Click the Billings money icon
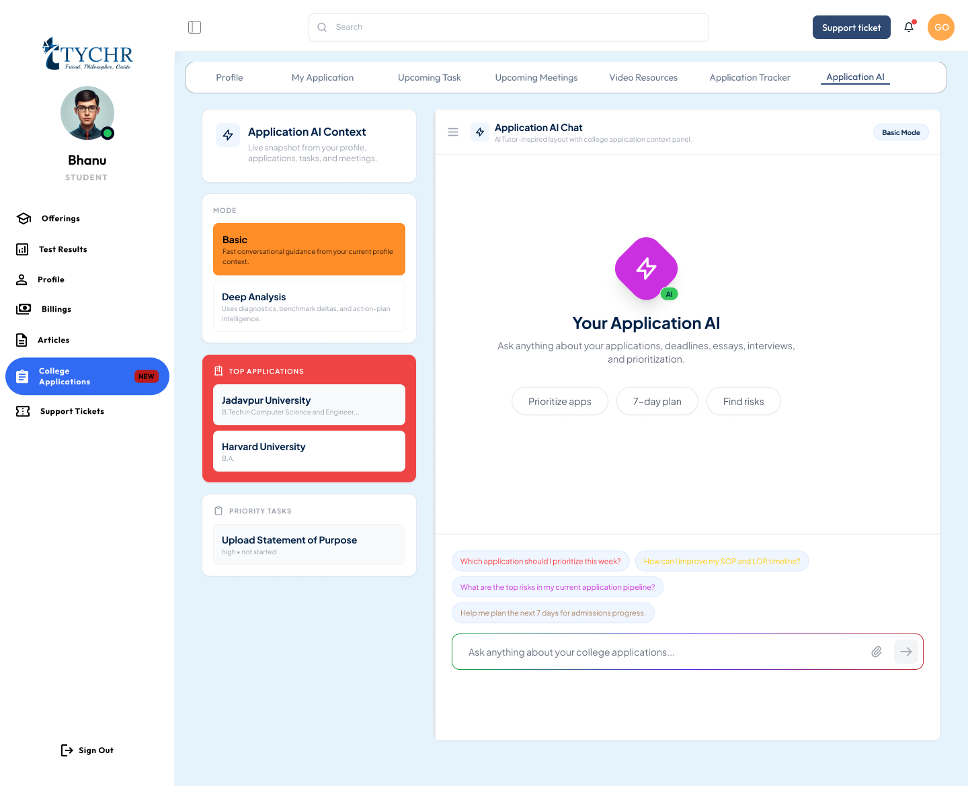 [x=24, y=309]
